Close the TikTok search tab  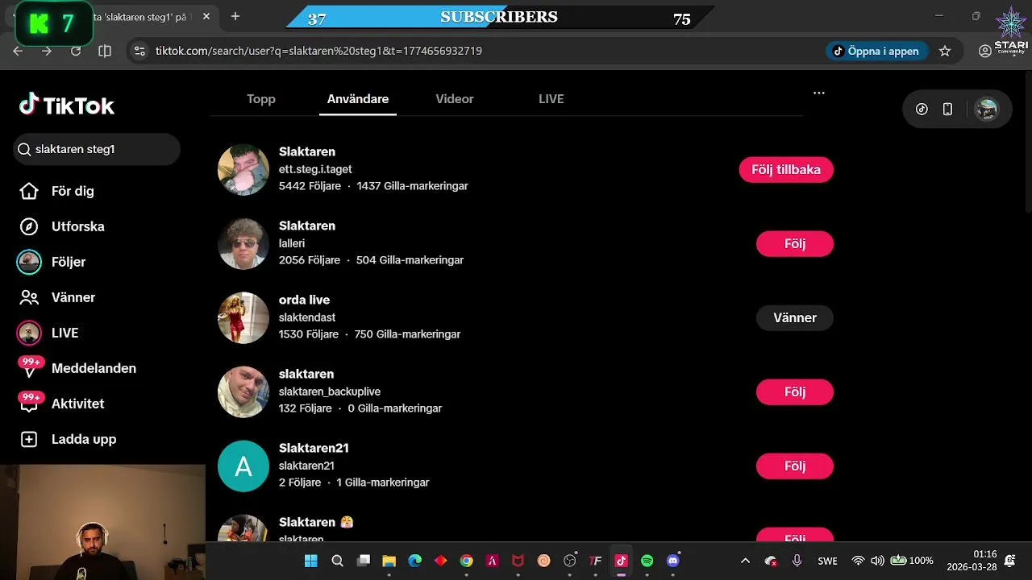(x=206, y=16)
